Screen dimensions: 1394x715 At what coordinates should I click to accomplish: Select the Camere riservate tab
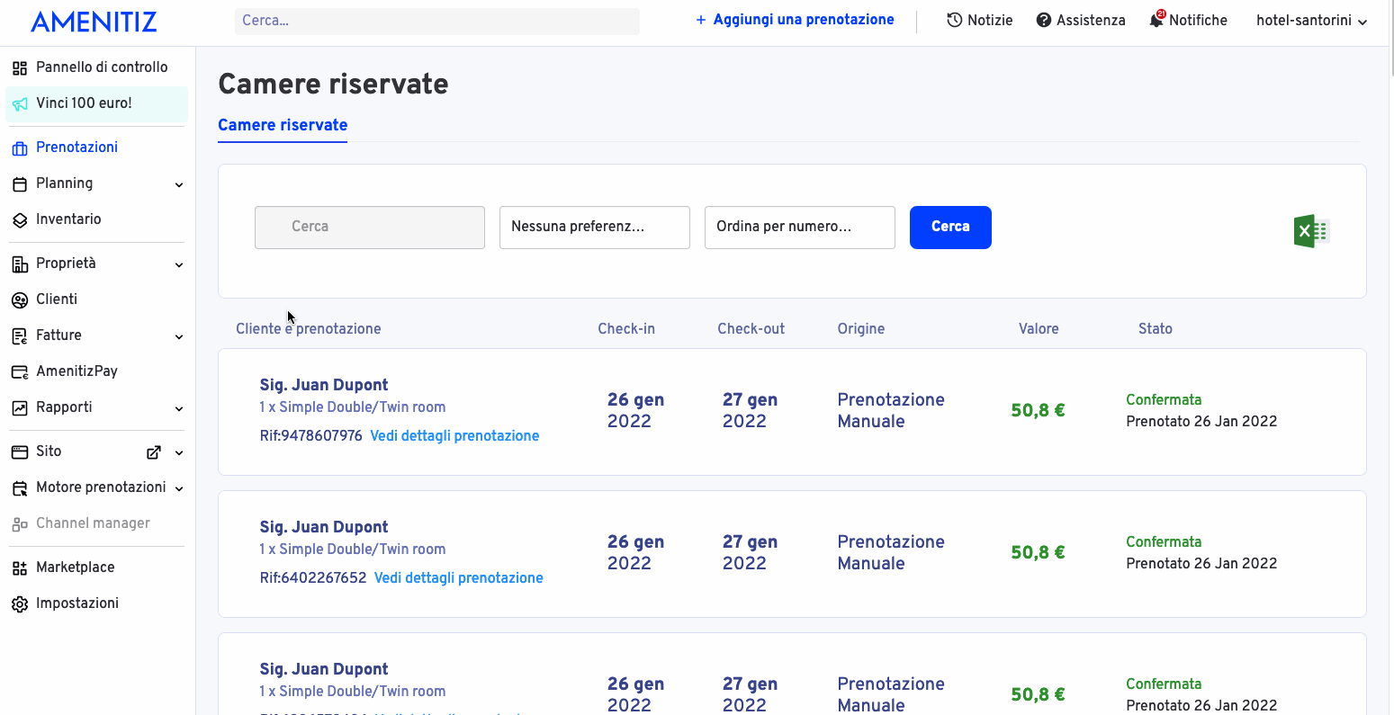[283, 125]
